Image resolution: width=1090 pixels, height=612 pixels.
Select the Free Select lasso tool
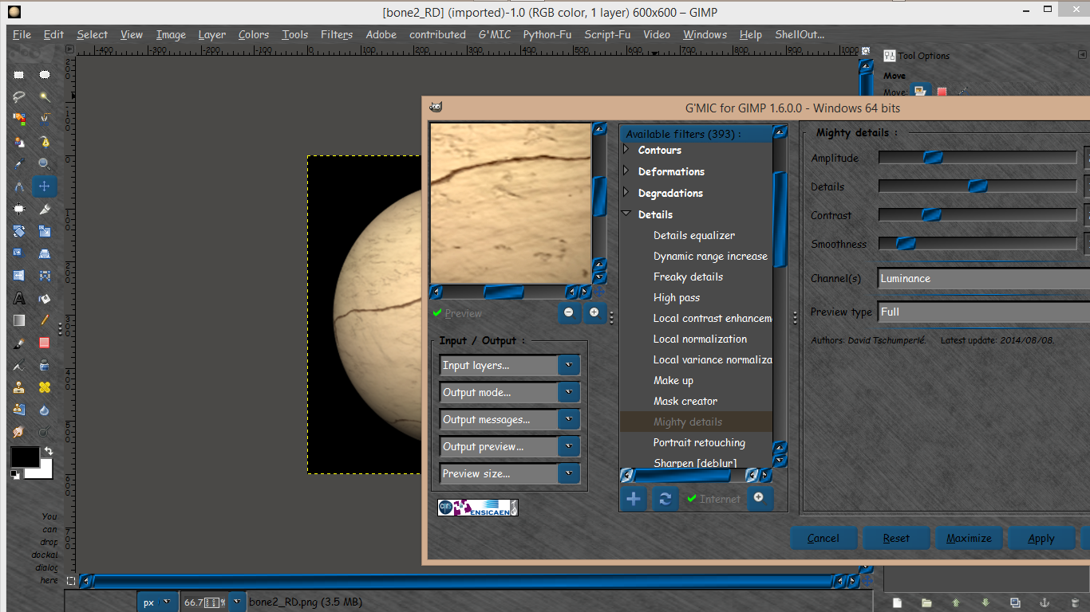point(19,97)
